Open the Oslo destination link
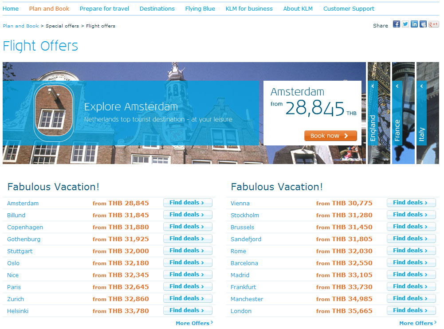The height and width of the screenshot is (329, 444). coord(13,263)
